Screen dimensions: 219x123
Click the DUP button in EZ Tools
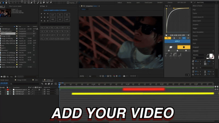coord(52,15)
